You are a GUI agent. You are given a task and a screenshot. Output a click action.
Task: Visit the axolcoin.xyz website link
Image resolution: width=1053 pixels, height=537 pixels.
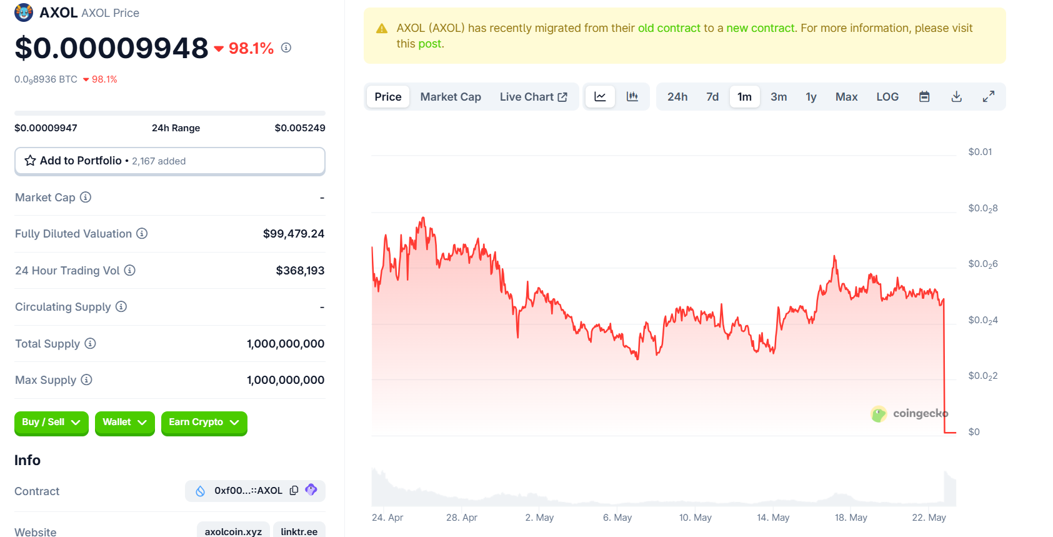[x=233, y=531]
